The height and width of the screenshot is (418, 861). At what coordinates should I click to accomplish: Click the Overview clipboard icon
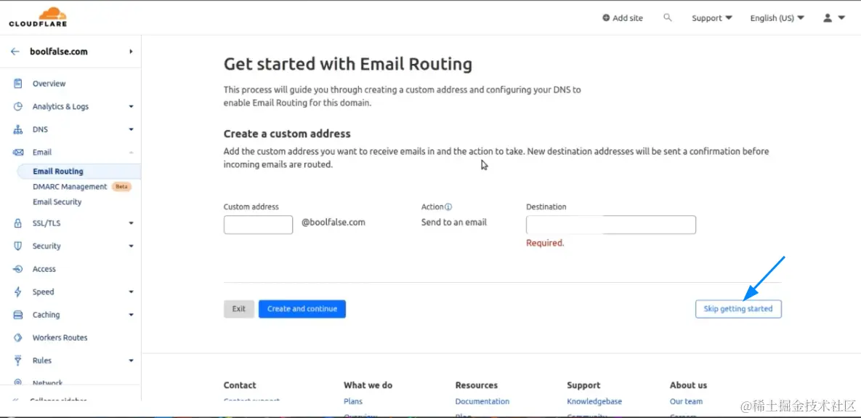point(18,84)
